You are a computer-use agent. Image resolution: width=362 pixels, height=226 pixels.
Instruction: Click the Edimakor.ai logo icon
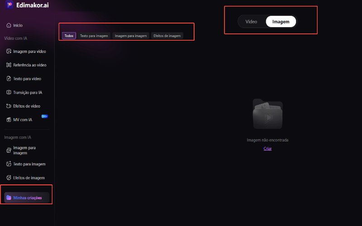(9, 5)
